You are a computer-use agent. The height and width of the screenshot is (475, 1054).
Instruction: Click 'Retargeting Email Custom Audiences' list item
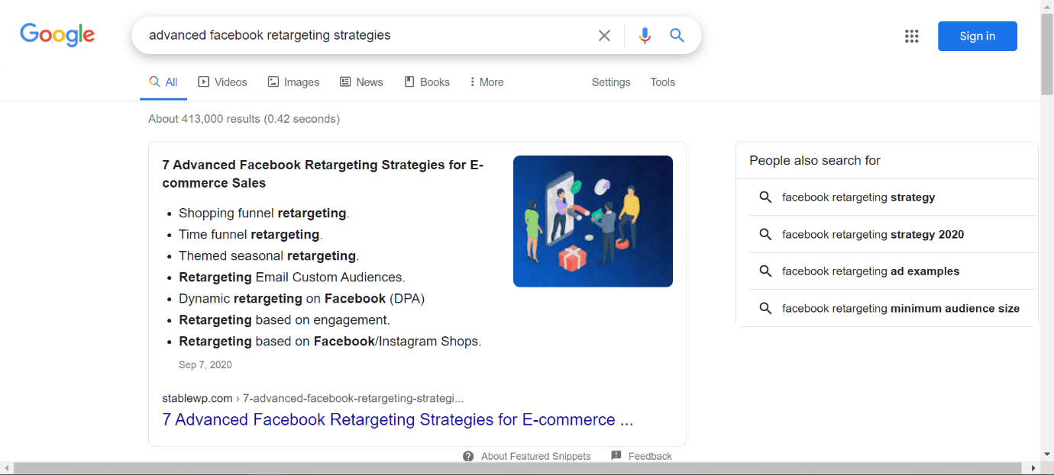[292, 278]
